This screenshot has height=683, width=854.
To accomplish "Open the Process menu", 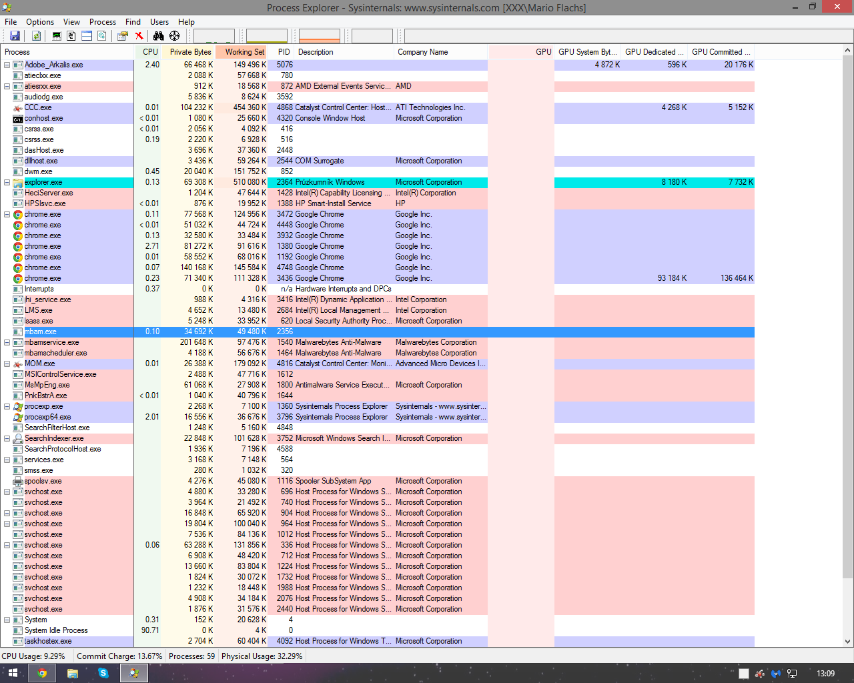I will [103, 22].
